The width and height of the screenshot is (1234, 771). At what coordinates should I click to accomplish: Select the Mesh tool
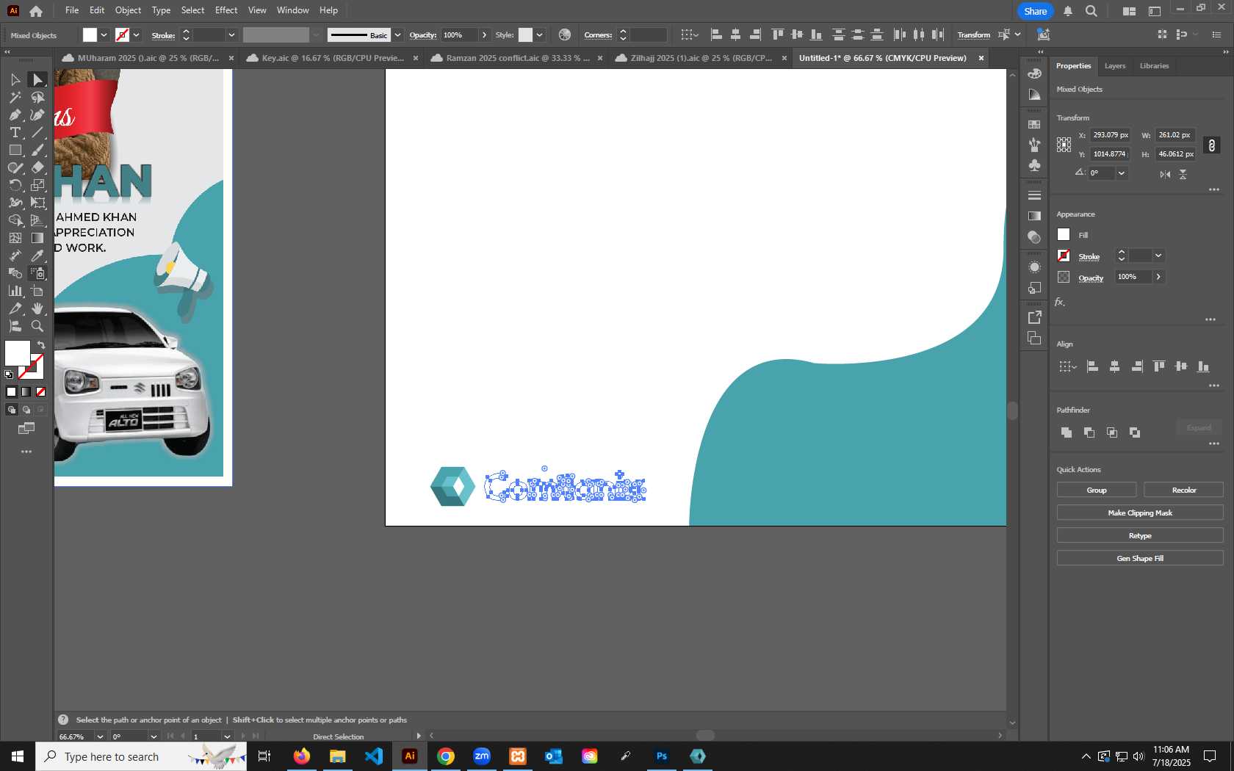click(15, 238)
